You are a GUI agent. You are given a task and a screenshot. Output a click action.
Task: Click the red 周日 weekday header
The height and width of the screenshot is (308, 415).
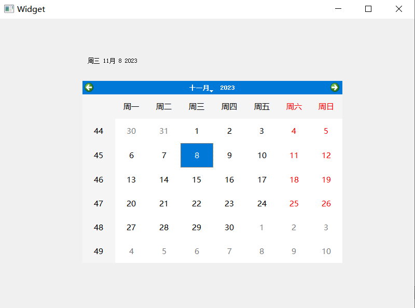tap(326, 107)
